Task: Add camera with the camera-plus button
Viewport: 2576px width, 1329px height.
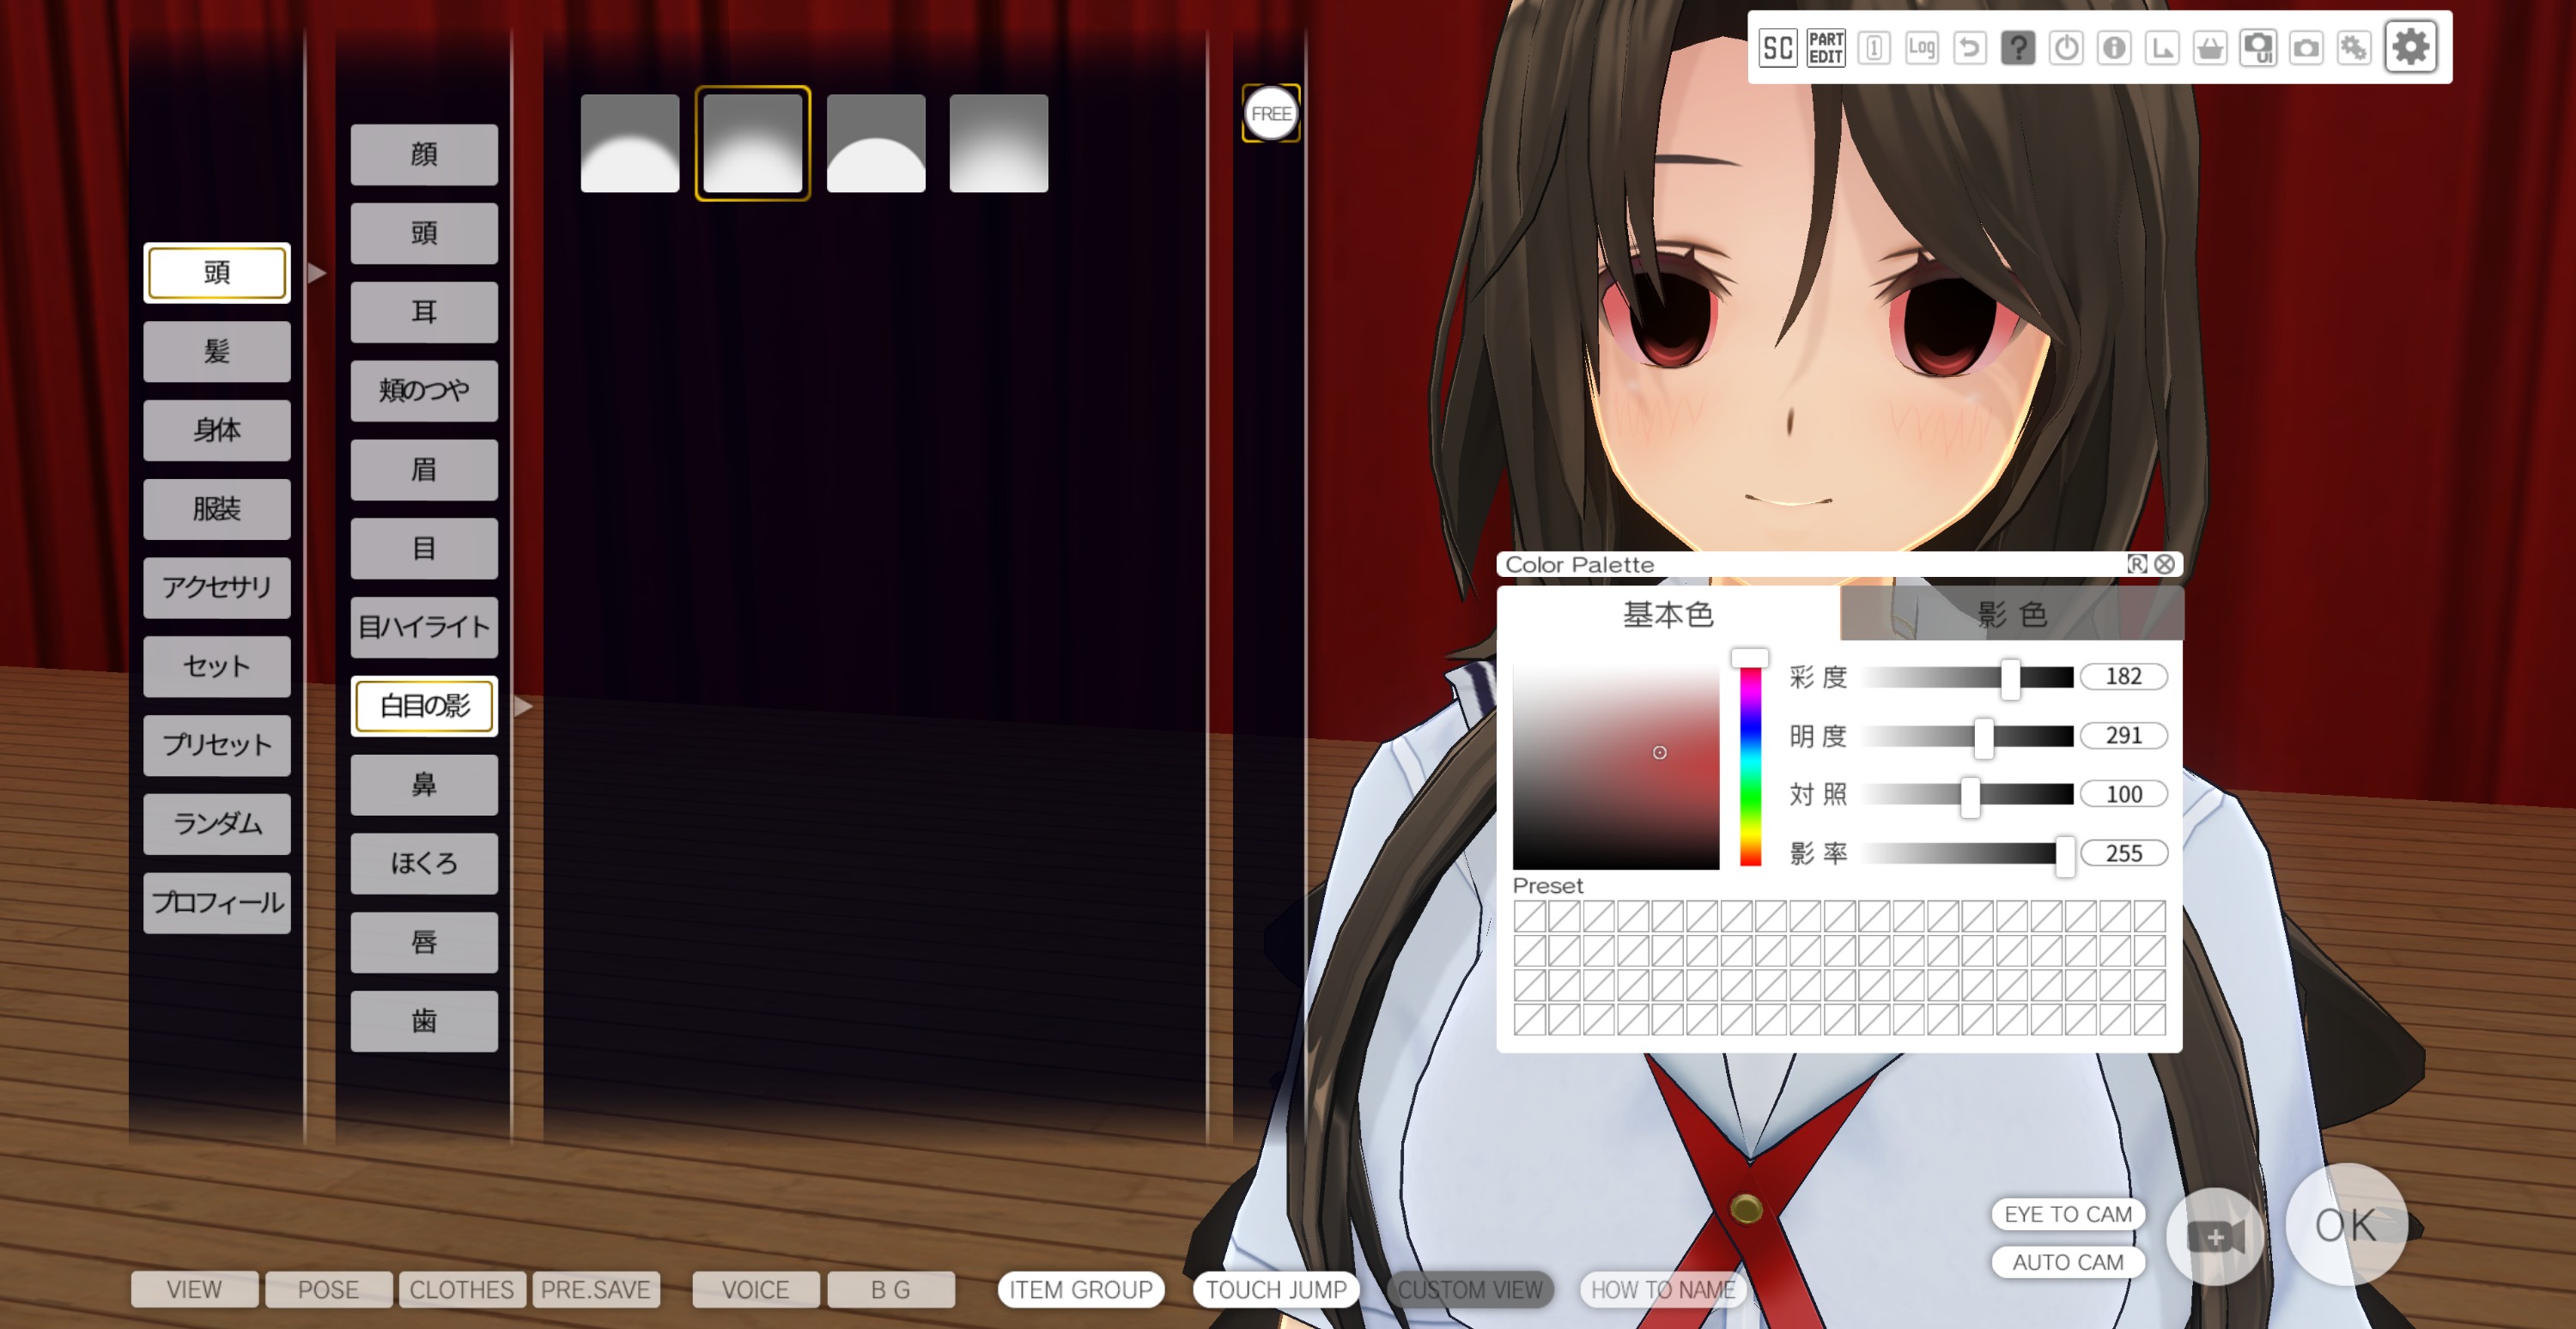Action: 2214,1237
